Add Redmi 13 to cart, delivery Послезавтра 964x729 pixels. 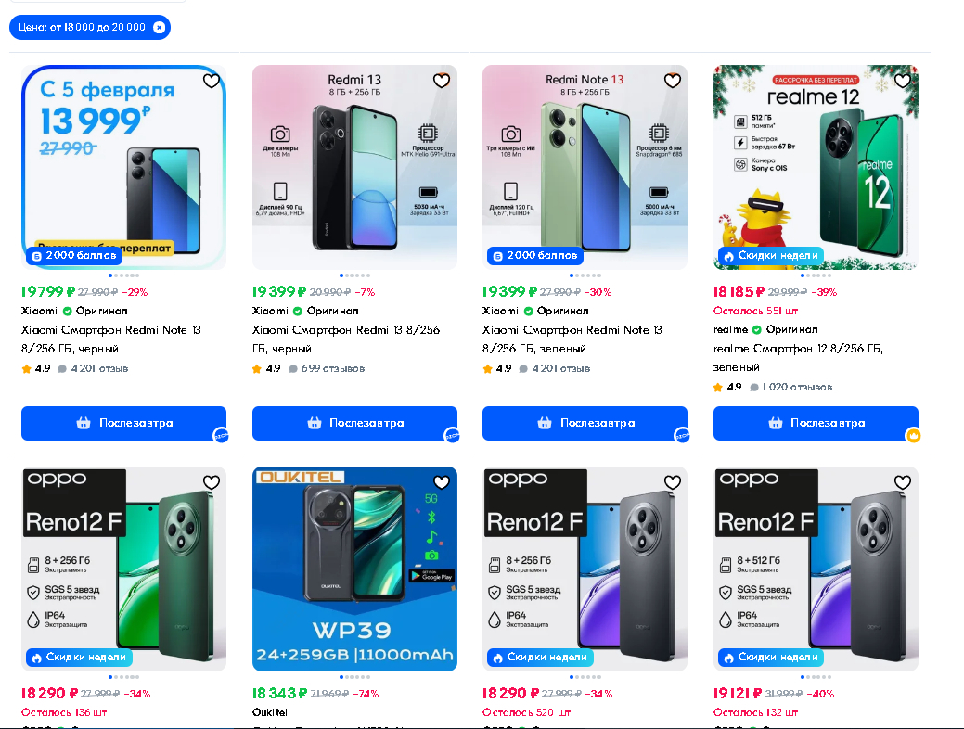pos(354,423)
